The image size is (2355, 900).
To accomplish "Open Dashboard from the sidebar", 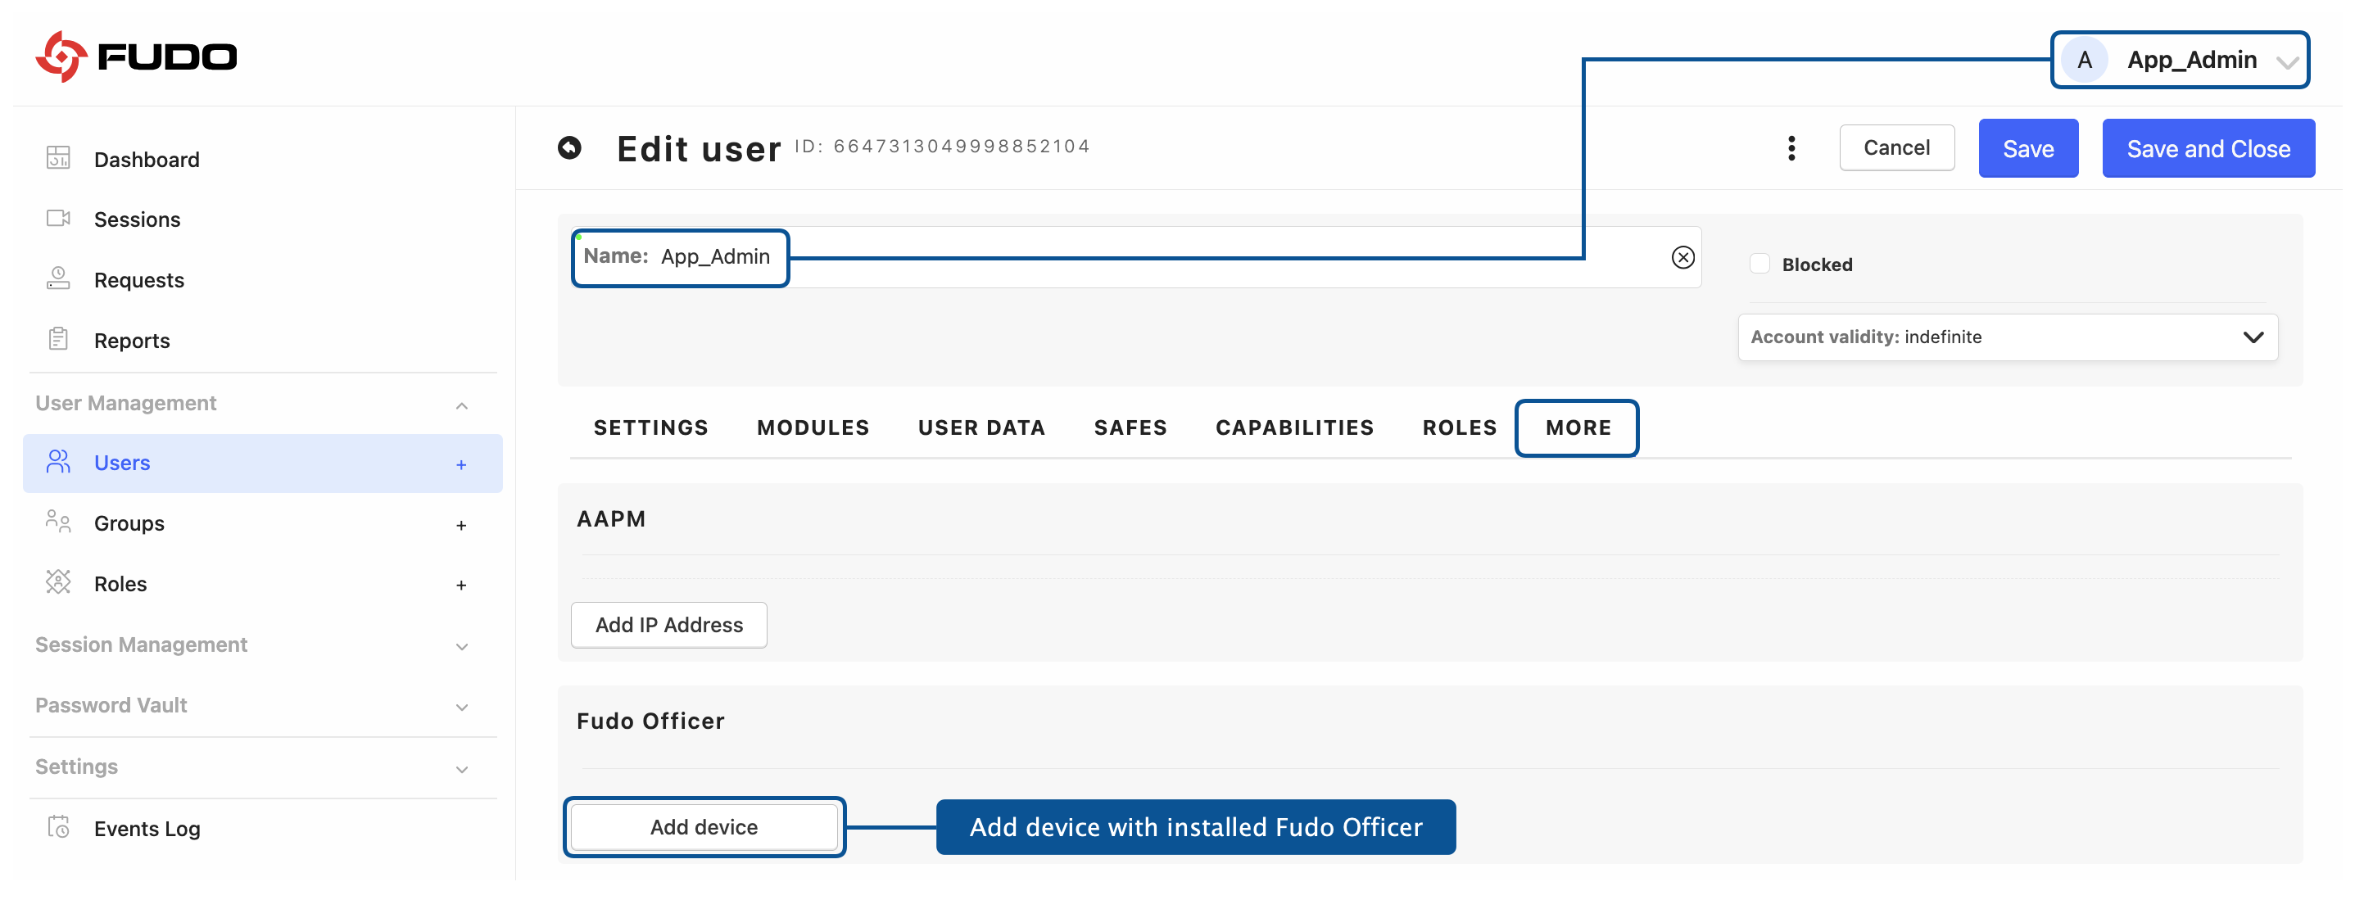I will 147,160.
